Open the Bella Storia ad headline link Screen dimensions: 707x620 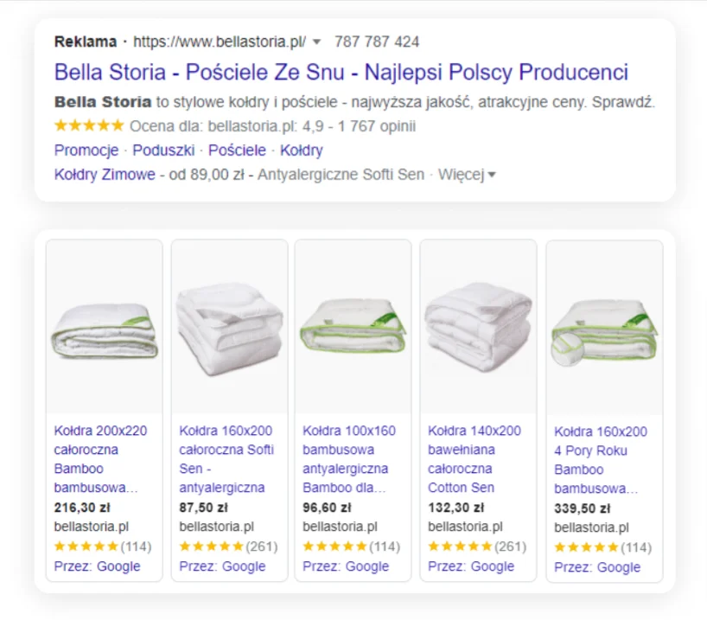tap(341, 72)
